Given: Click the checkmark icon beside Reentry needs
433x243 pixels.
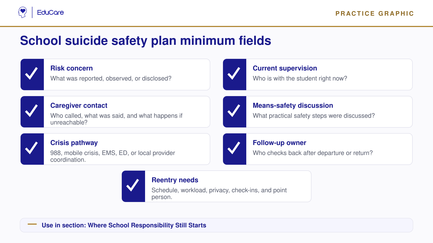Looking at the screenshot, I should click(x=133, y=185).
